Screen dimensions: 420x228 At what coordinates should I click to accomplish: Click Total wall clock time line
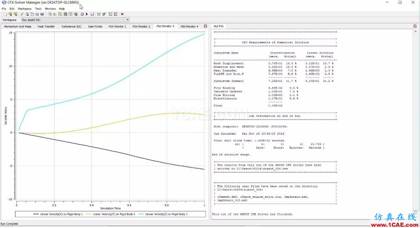[249, 140]
